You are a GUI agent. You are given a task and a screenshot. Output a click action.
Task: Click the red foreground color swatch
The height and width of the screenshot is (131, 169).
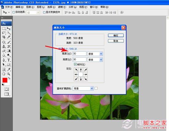point(5,80)
